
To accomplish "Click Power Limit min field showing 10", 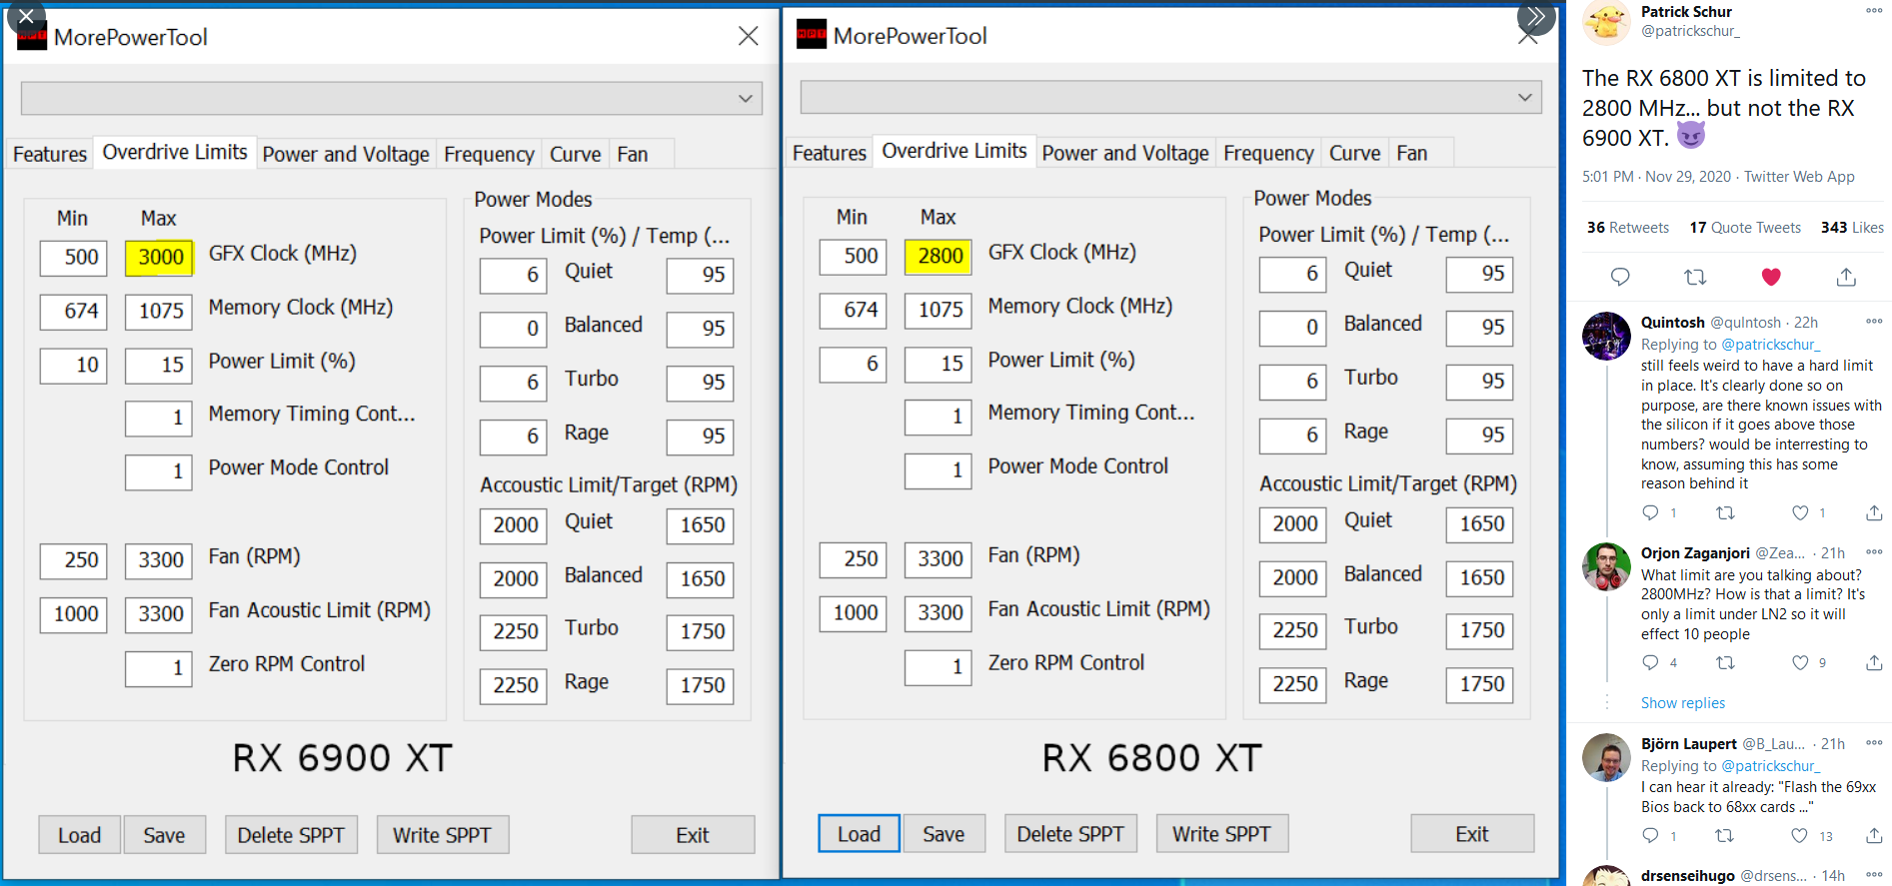I will coord(73,366).
